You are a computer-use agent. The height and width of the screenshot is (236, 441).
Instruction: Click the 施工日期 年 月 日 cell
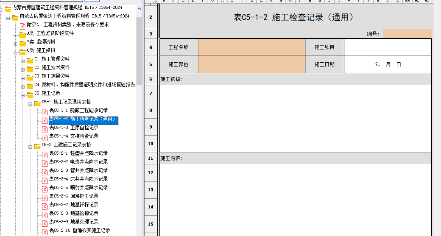click(x=388, y=64)
